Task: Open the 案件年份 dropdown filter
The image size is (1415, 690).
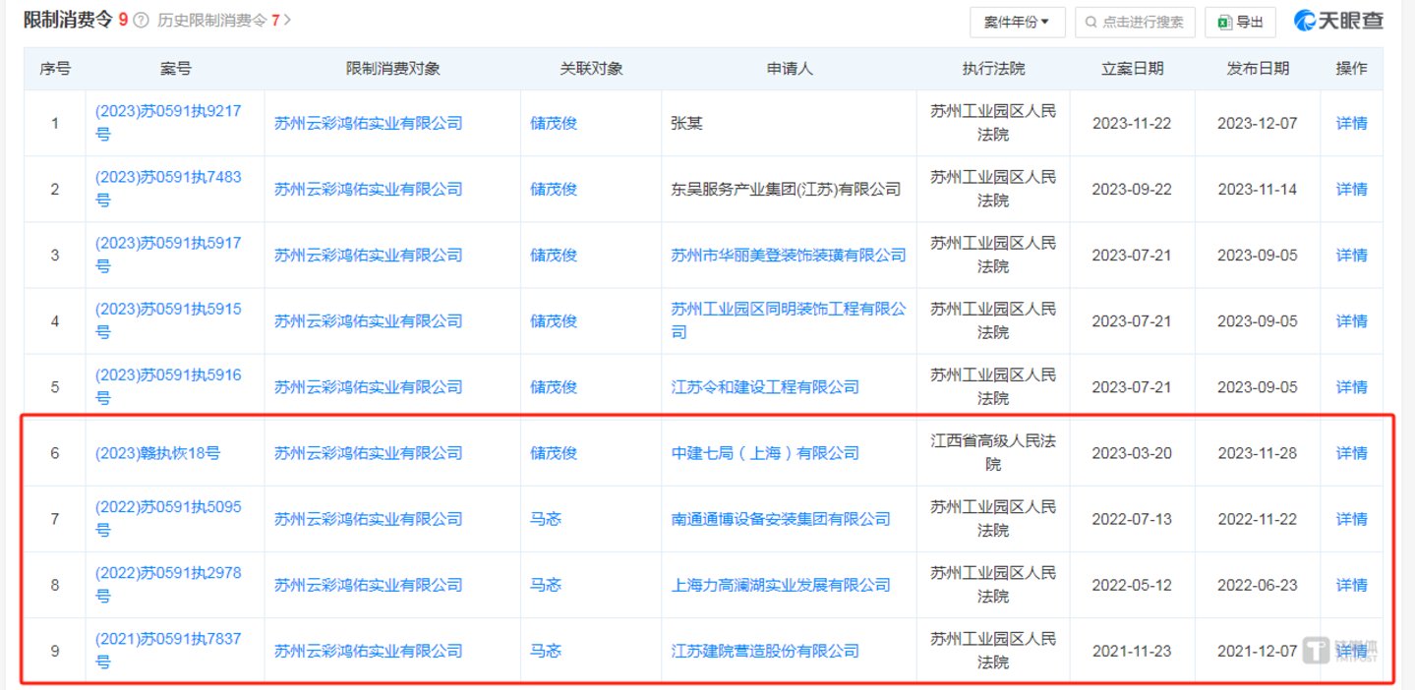Action: point(1017,22)
